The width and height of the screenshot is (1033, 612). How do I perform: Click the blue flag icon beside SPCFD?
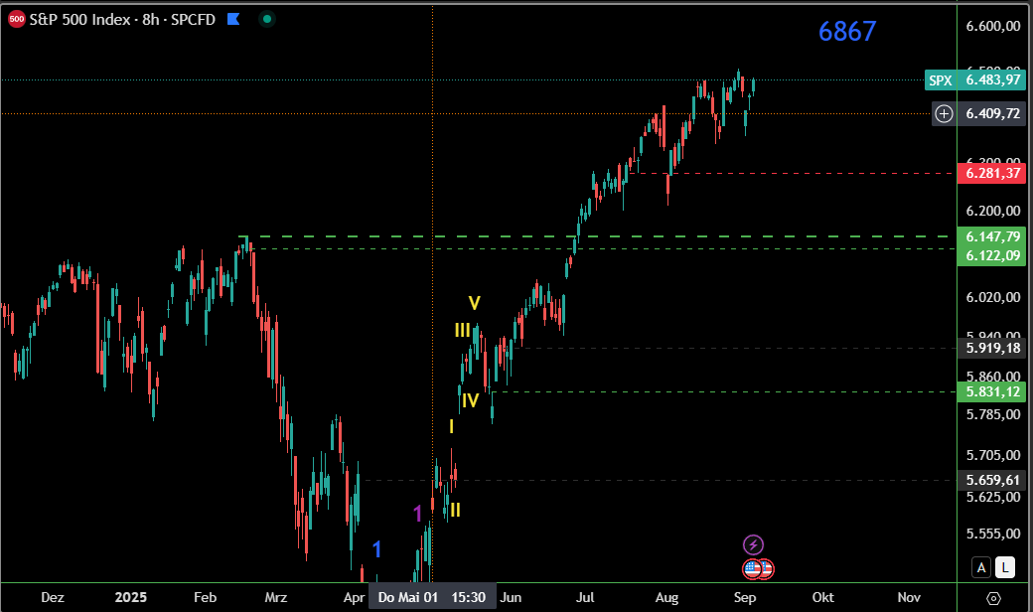(x=232, y=19)
